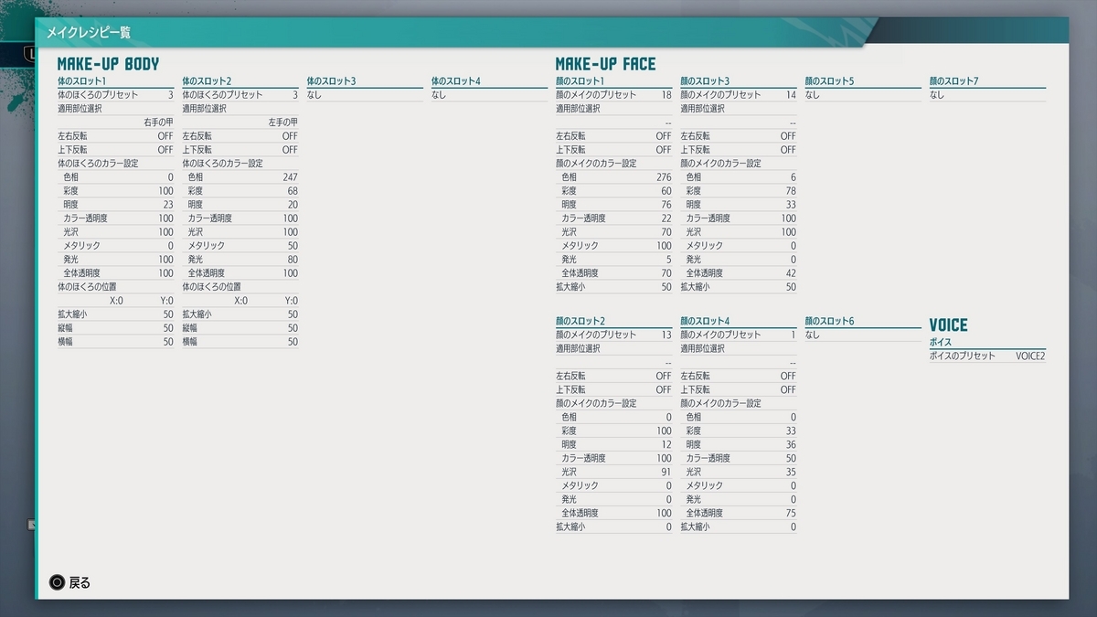The width and height of the screenshot is (1097, 617).
Task: Click 明度 value 23 in 体のスロット1
Action: tap(168, 205)
